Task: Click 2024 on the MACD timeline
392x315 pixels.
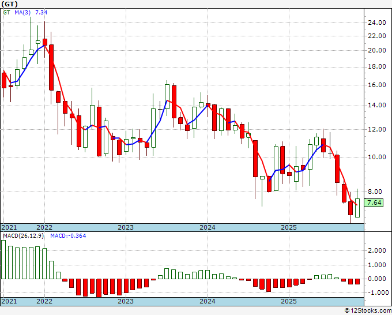Action: click(208, 301)
